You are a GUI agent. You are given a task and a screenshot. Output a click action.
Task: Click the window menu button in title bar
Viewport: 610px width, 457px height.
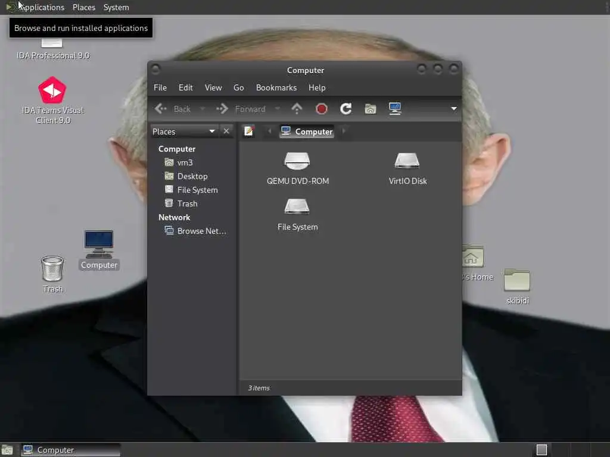pos(155,70)
